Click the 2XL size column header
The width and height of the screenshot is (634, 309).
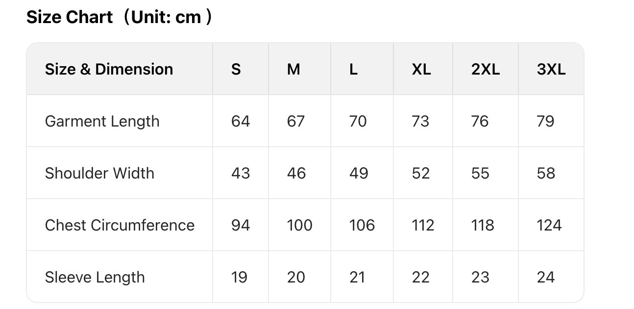click(486, 69)
